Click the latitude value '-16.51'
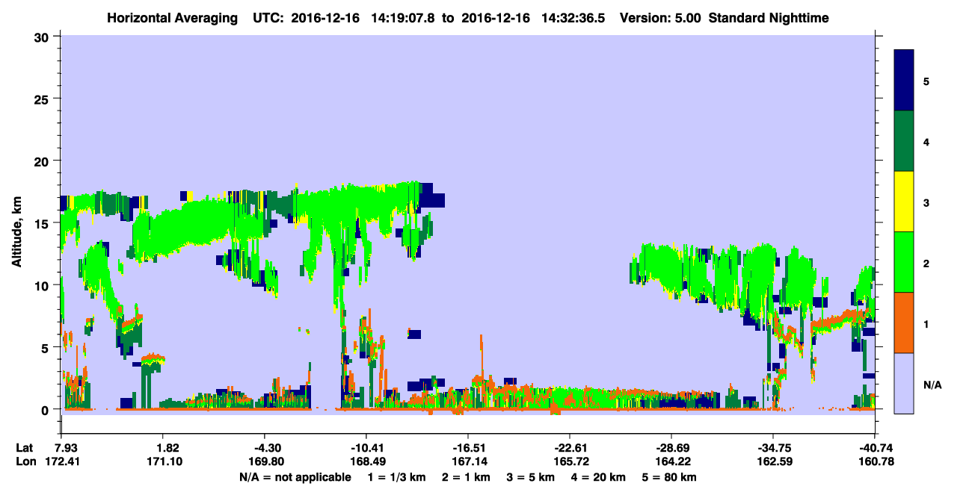This screenshot has height=498, width=972. [x=468, y=448]
